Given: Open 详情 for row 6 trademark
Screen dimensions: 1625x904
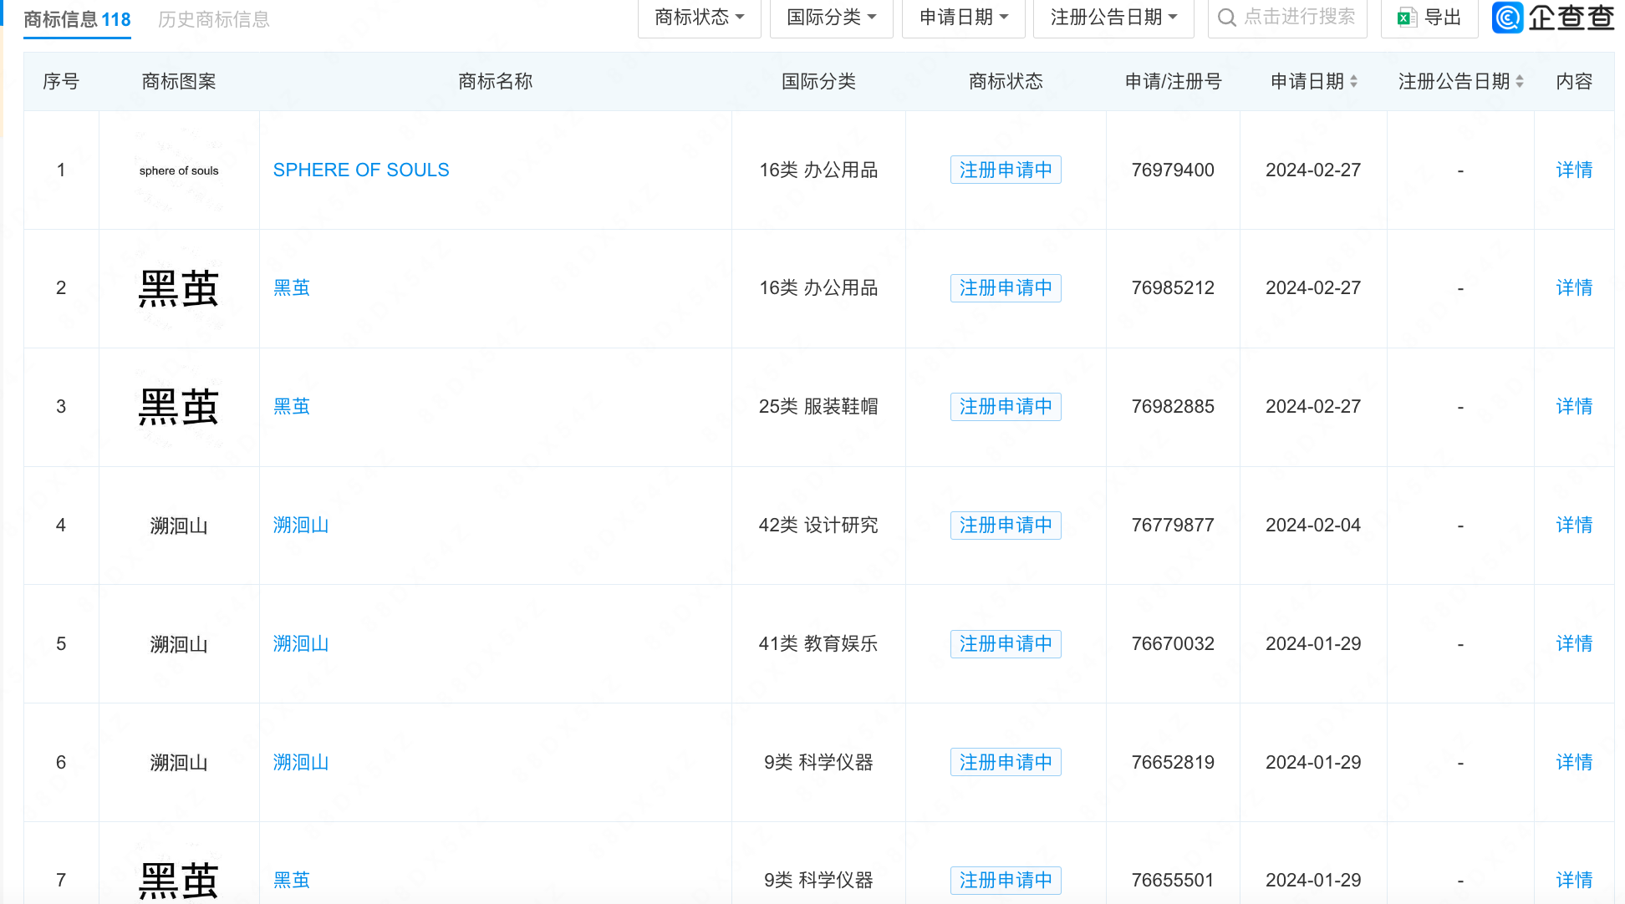Looking at the screenshot, I should (x=1573, y=762).
